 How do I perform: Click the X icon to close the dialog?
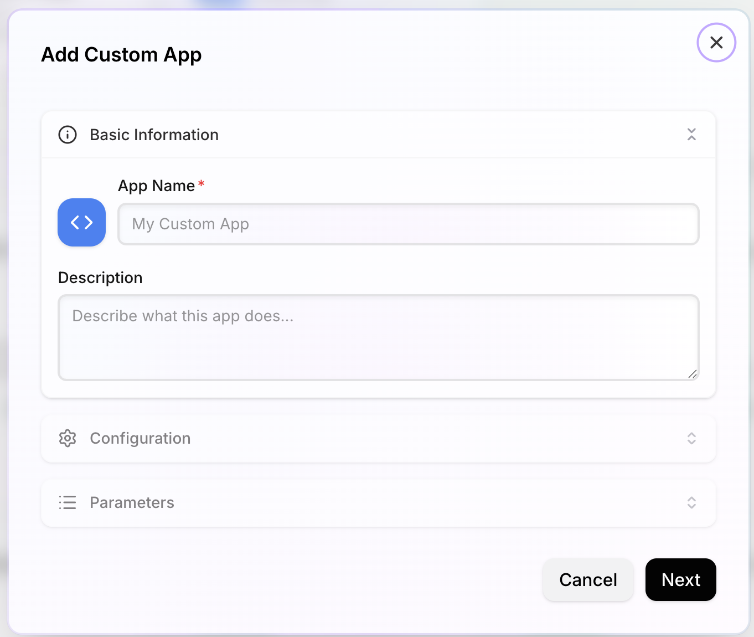(716, 42)
